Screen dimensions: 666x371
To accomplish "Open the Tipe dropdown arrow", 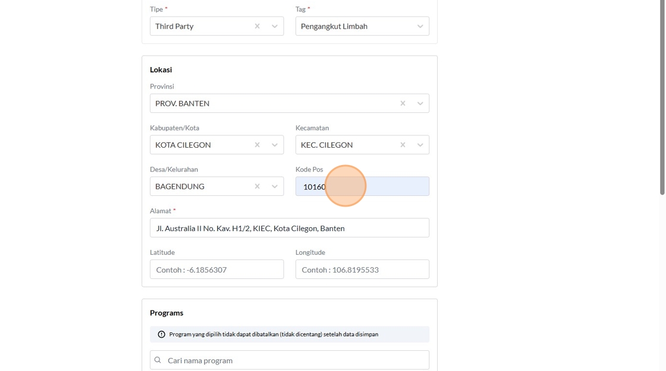I will 275,26.
